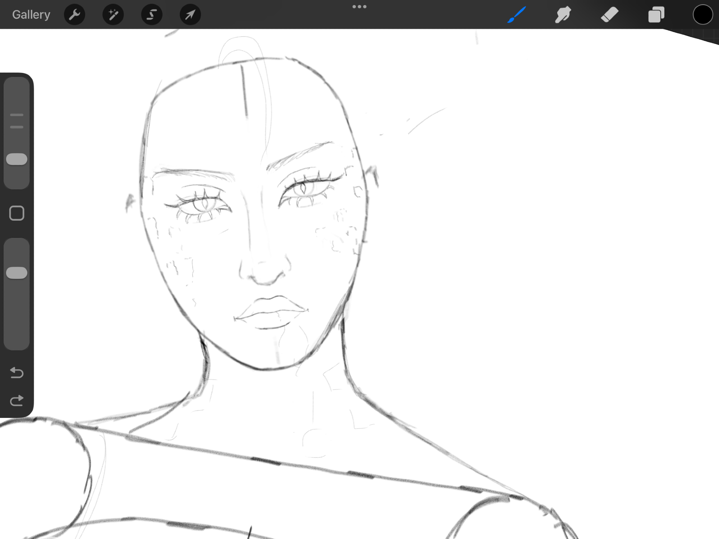The height and width of the screenshot is (539, 719).
Task: Return to the Gallery
Action: point(31,15)
